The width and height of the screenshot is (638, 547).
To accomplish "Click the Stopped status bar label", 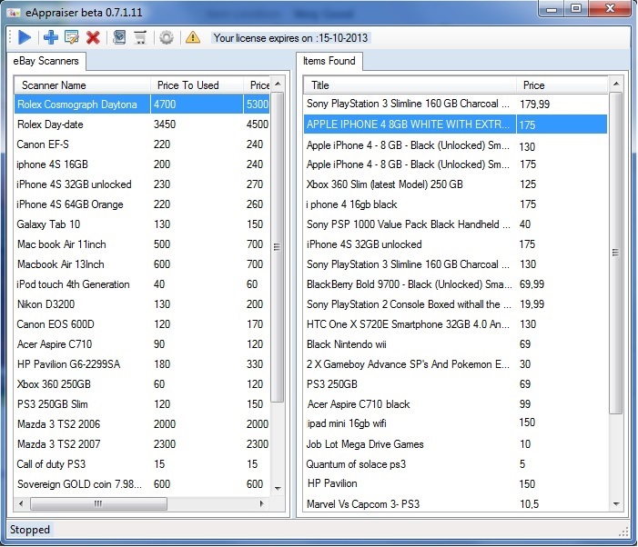I will [x=30, y=530].
